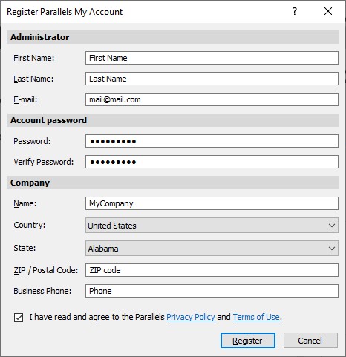This screenshot has width=346, height=357.
Task: Click the Register button
Action: pos(248,341)
